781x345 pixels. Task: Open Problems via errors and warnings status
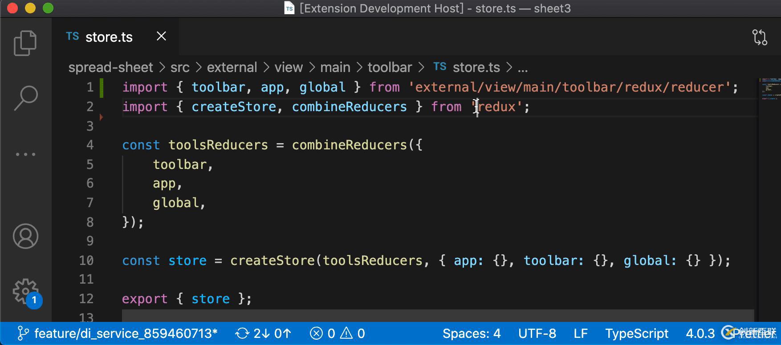click(338, 333)
